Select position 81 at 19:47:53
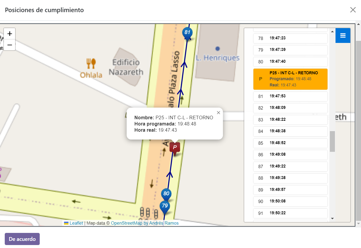 [x=290, y=96]
